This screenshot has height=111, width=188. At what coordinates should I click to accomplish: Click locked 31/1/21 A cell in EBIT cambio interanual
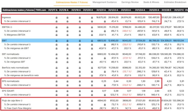(x=105, y=45)
